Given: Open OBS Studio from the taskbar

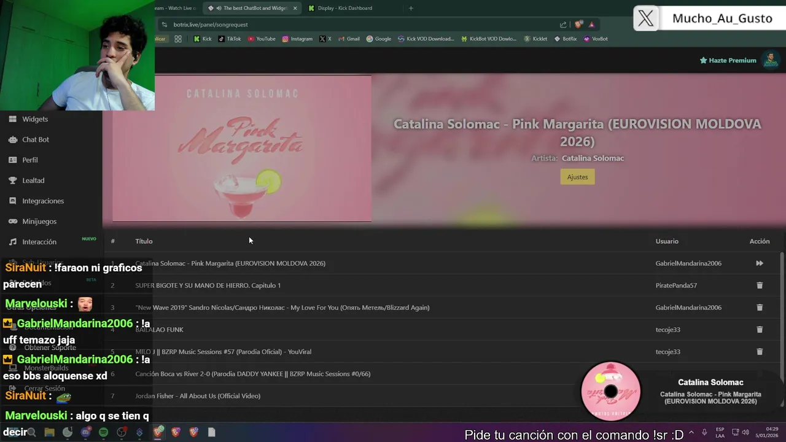Looking at the screenshot, I should click(x=122, y=432).
